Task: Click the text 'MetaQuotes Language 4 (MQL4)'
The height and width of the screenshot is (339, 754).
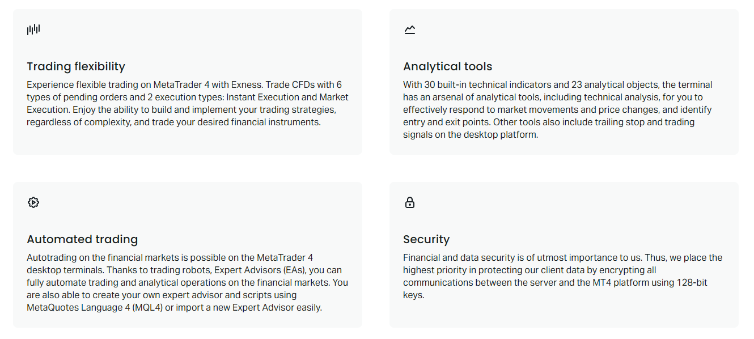Action: pyautogui.click(x=94, y=307)
